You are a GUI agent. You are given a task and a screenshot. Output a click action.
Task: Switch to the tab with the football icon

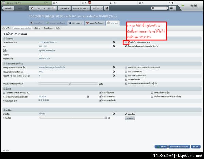[37, 23]
